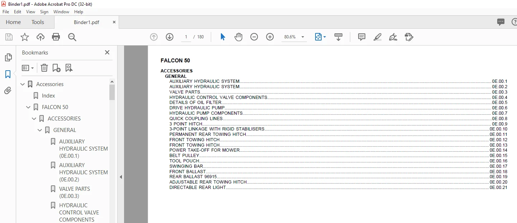Viewport: 517px width, 223px height.
Task: Open the page thumbnails panel icon
Action: click(8, 57)
